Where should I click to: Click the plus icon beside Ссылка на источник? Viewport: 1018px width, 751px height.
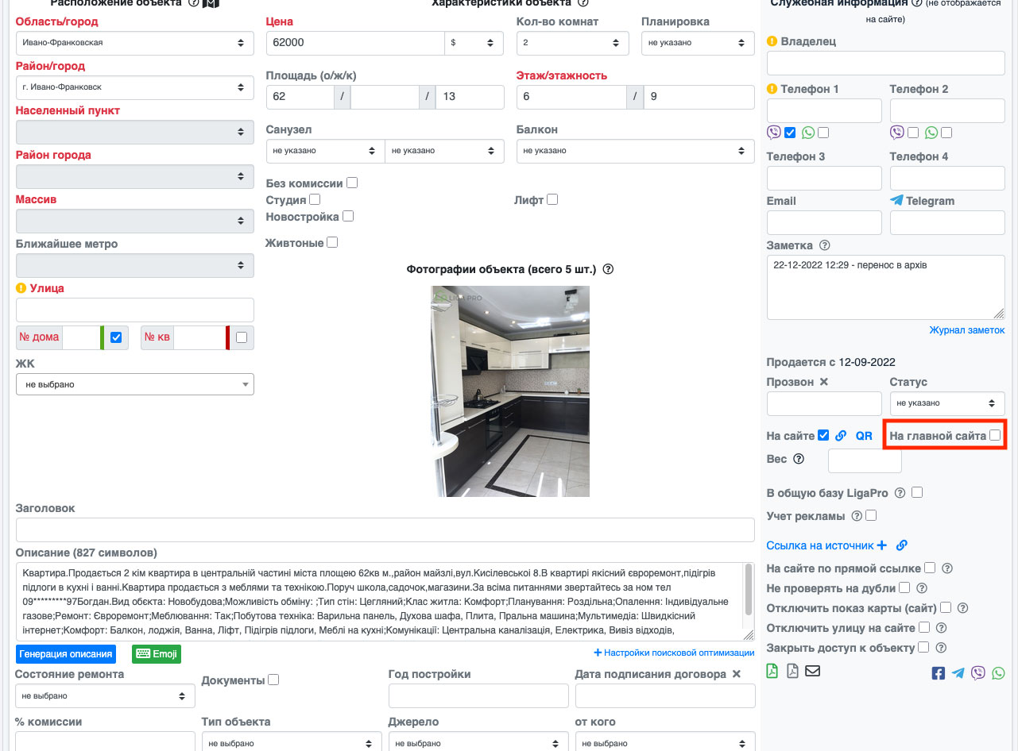point(881,545)
